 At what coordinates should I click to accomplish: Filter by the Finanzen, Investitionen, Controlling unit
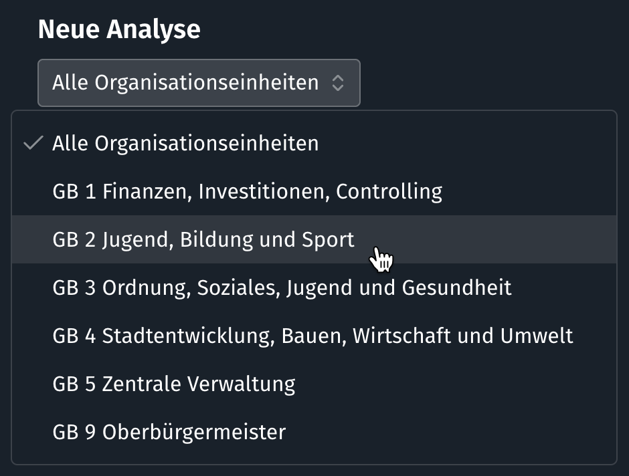pyautogui.click(x=247, y=192)
